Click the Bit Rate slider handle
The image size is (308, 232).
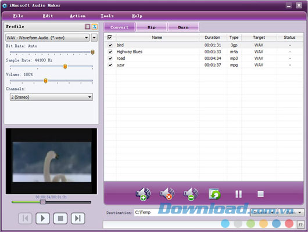(93, 52)
